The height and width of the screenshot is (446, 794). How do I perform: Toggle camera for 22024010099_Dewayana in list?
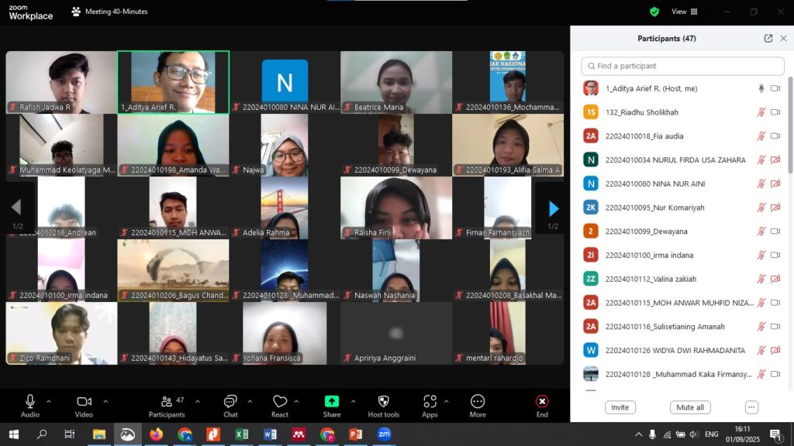tap(775, 231)
